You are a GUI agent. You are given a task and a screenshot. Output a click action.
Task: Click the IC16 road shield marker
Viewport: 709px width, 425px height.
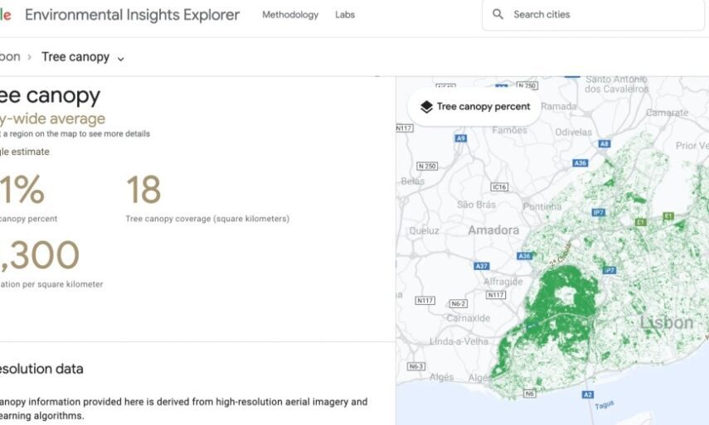pyautogui.click(x=498, y=187)
